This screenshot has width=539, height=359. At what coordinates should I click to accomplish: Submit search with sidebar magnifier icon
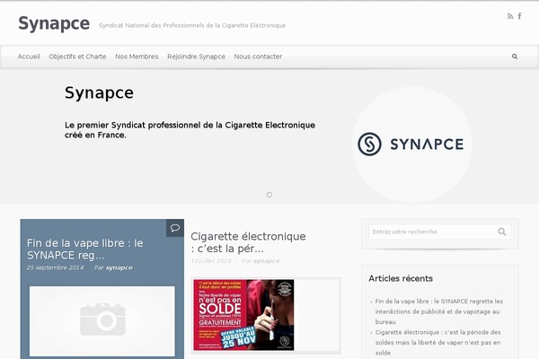502,232
